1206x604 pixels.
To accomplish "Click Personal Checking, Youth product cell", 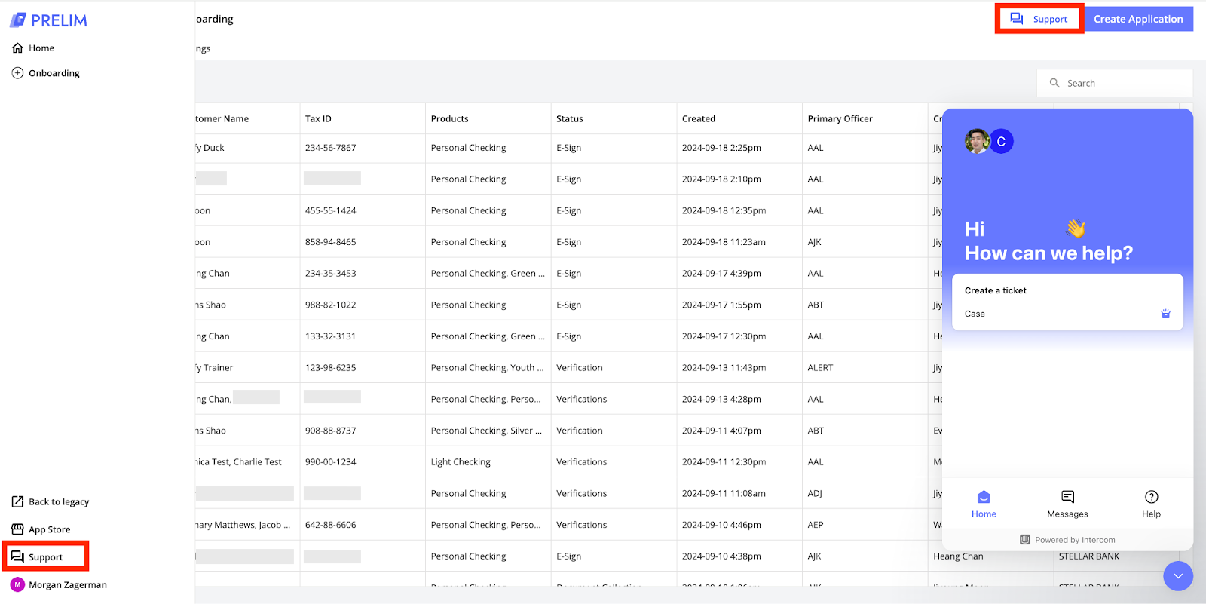I will coord(487,368).
